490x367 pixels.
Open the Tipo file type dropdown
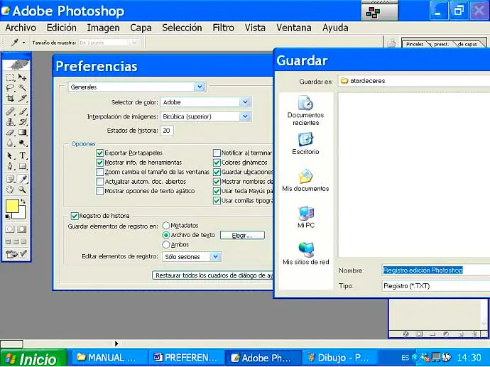[435, 286]
